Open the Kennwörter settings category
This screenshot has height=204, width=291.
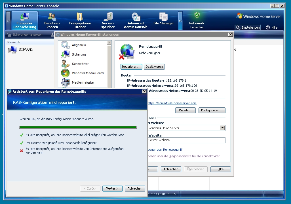(80, 64)
